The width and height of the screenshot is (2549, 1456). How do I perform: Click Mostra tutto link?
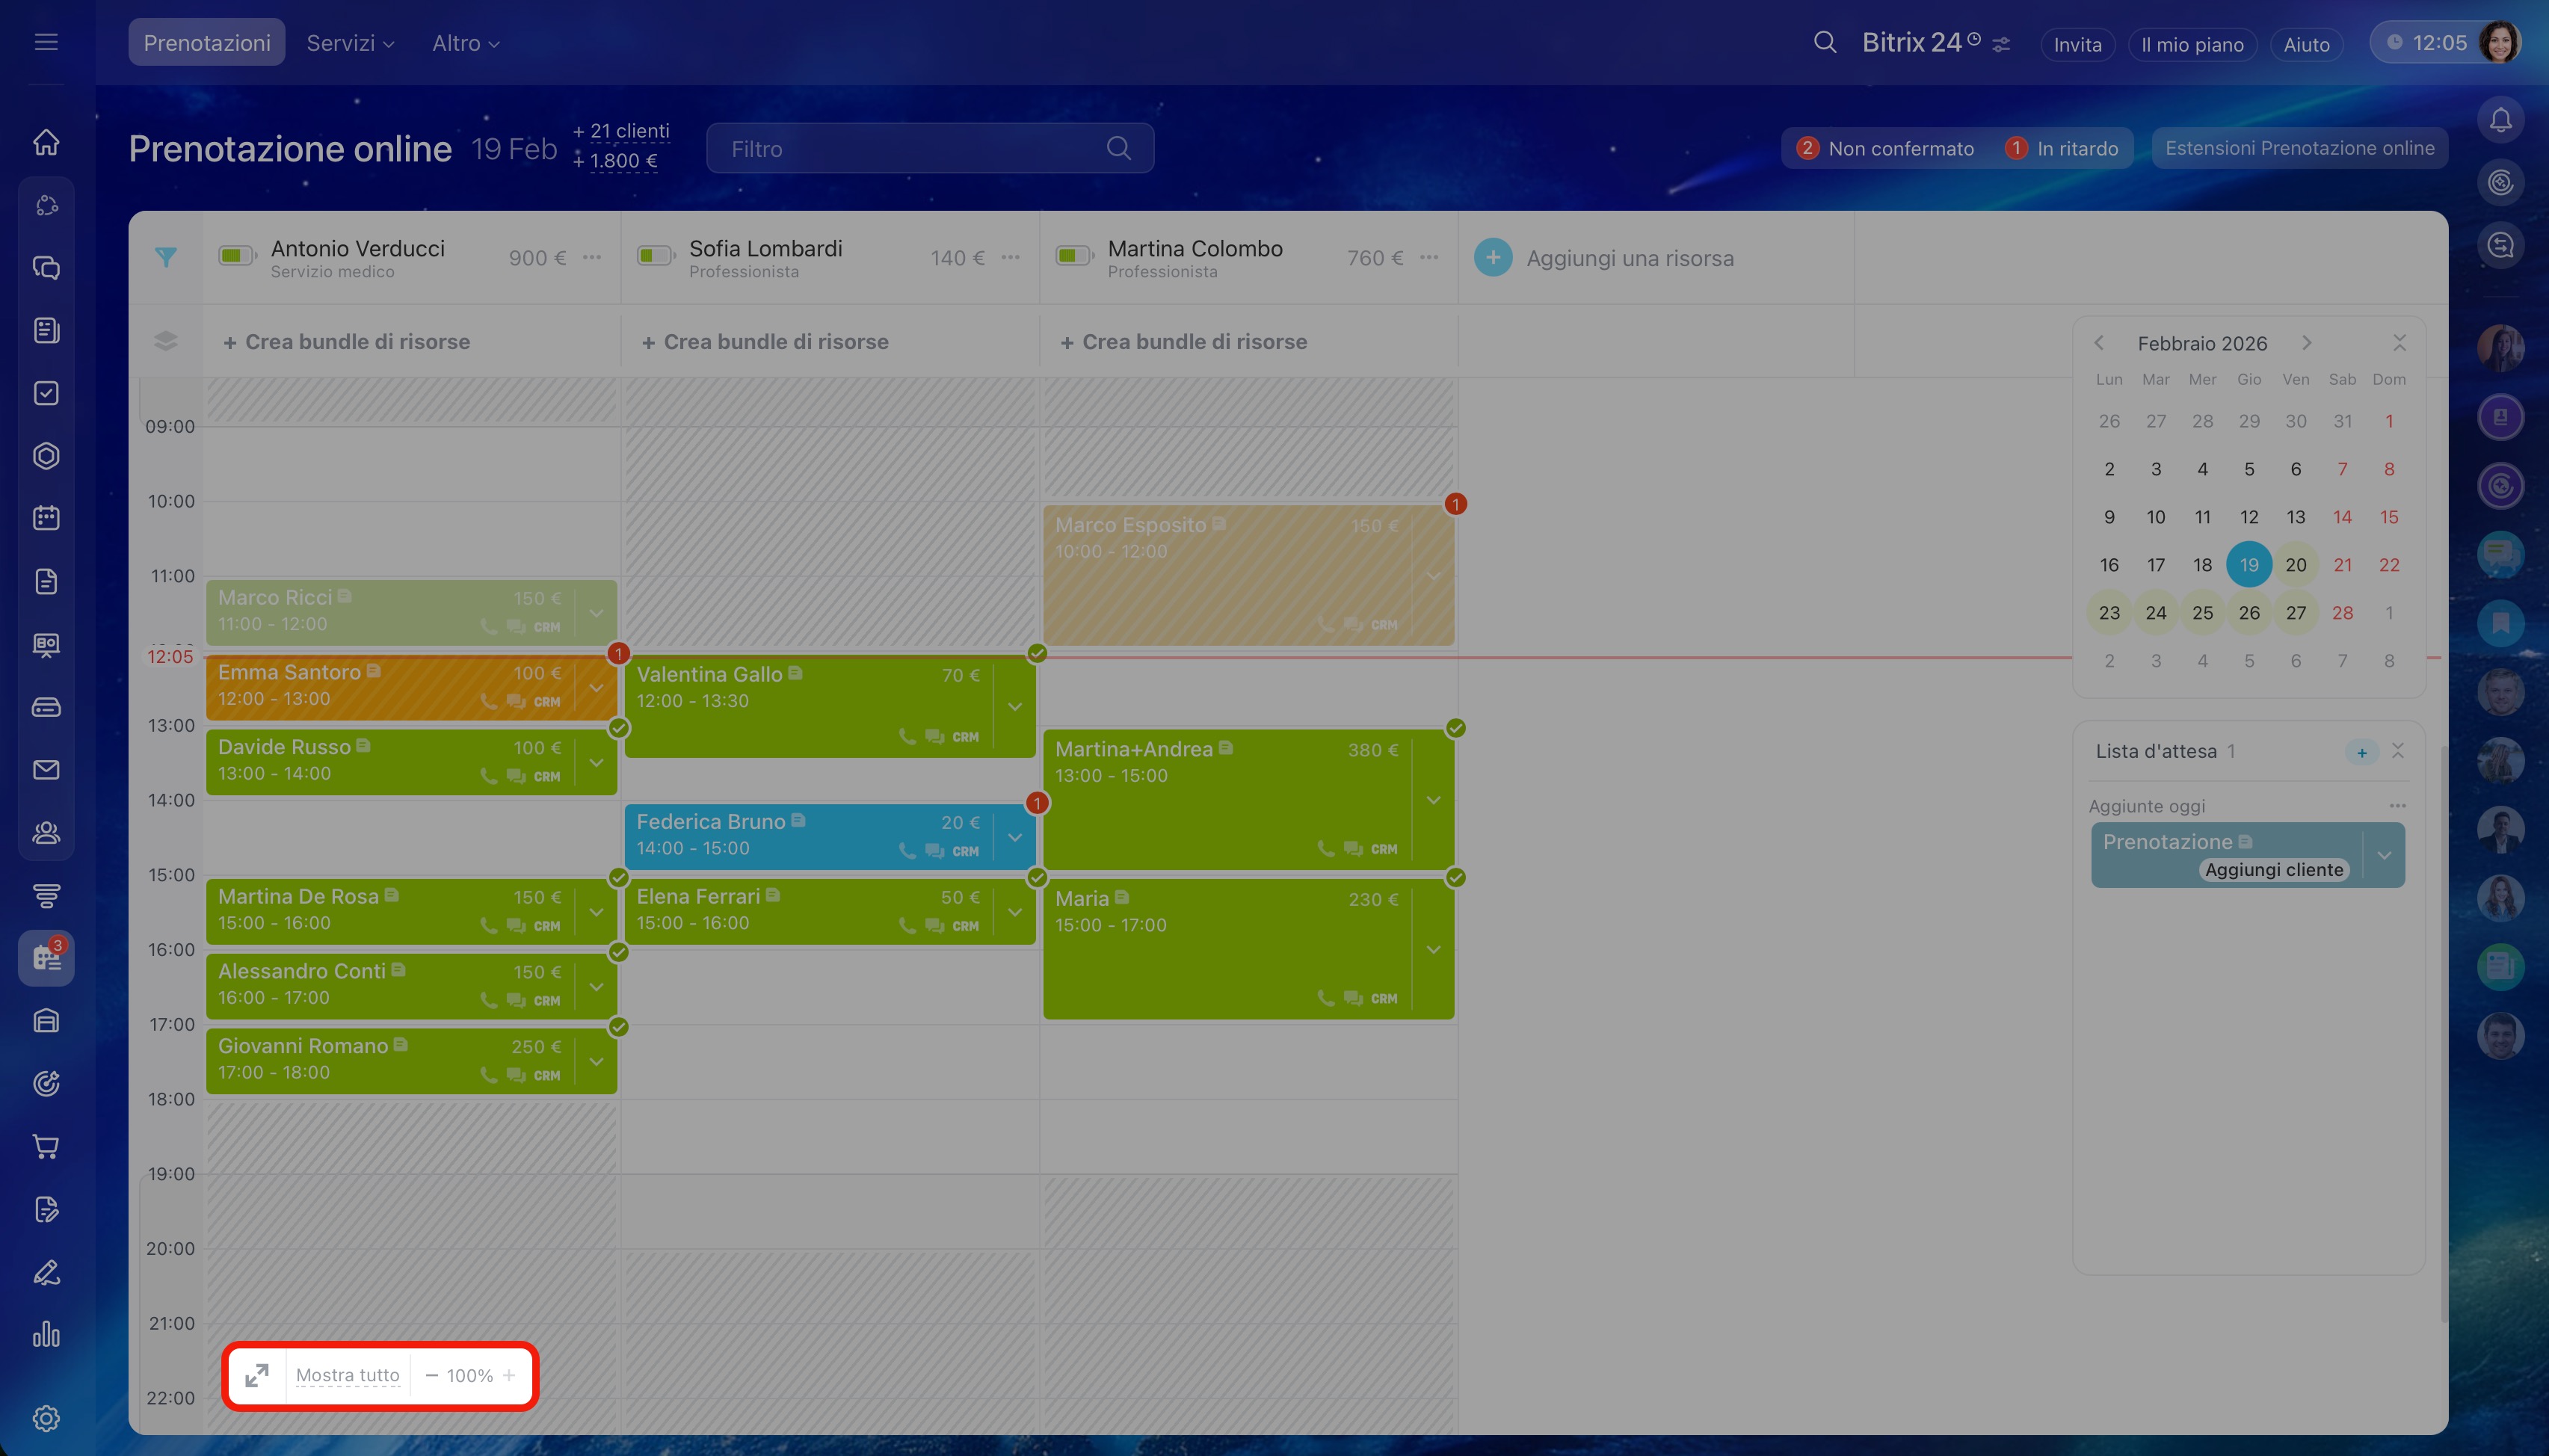[x=347, y=1375]
